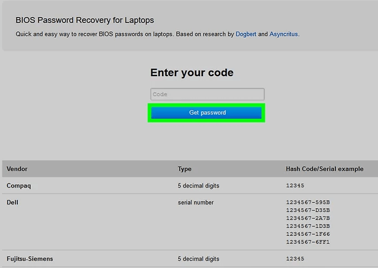Focus the Code input field
Viewport: 378px width, 268px height.
click(x=207, y=94)
